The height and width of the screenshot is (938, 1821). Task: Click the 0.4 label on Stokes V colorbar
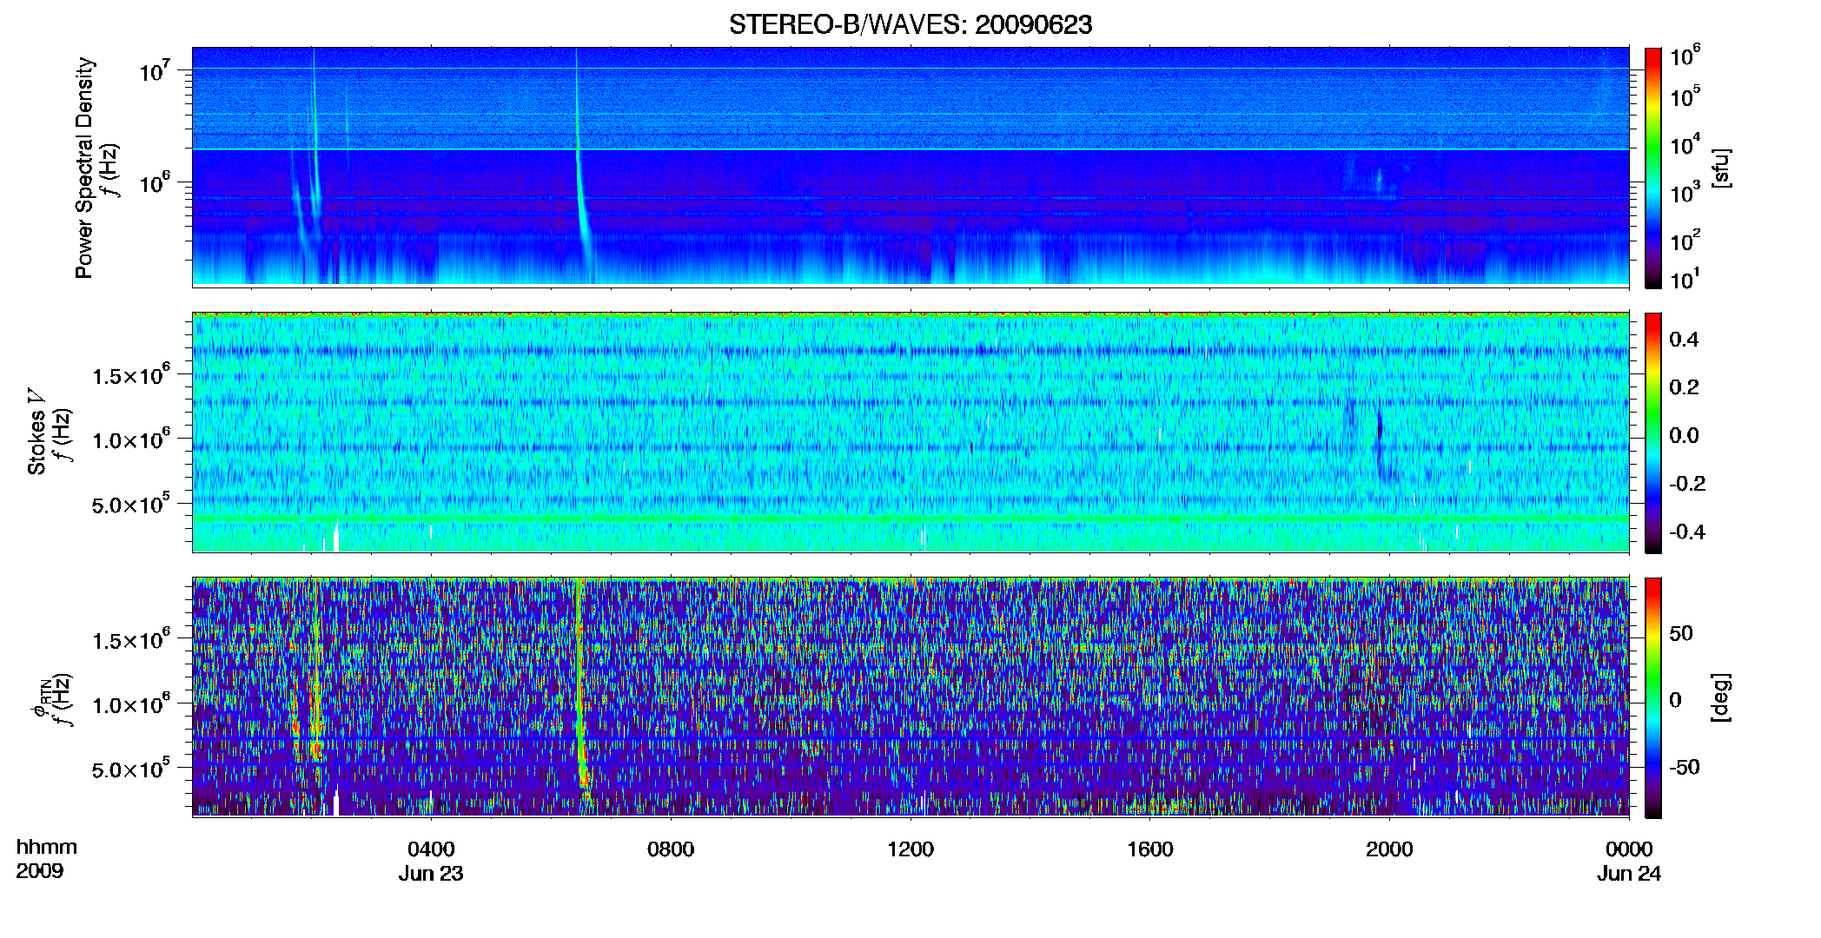(x=1684, y=340)
